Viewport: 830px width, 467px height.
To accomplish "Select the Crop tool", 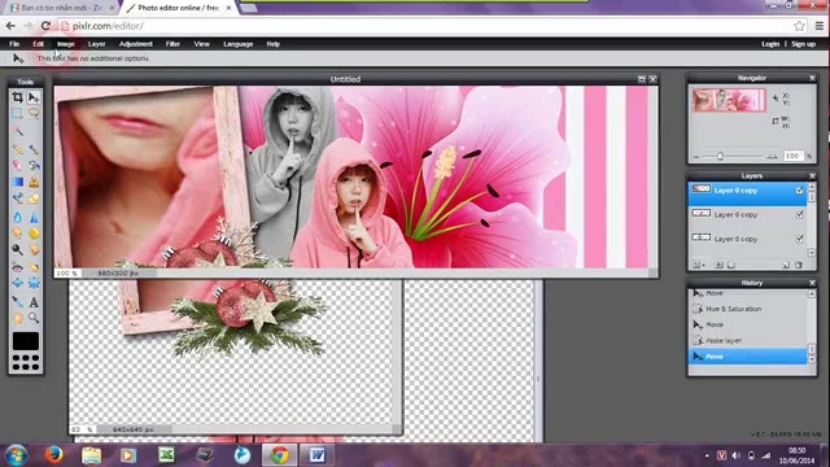I will [x=17, y=97].
